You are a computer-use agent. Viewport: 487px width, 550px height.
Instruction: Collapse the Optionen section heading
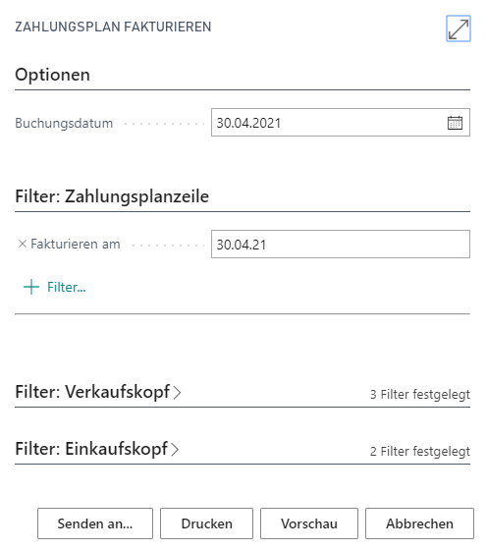point(53,75)
